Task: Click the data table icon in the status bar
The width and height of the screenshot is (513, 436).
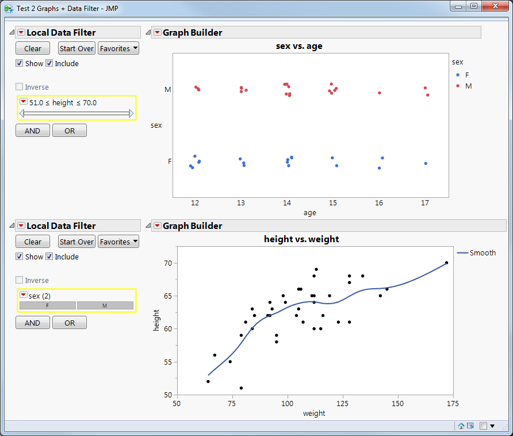Action: point(470,426)
